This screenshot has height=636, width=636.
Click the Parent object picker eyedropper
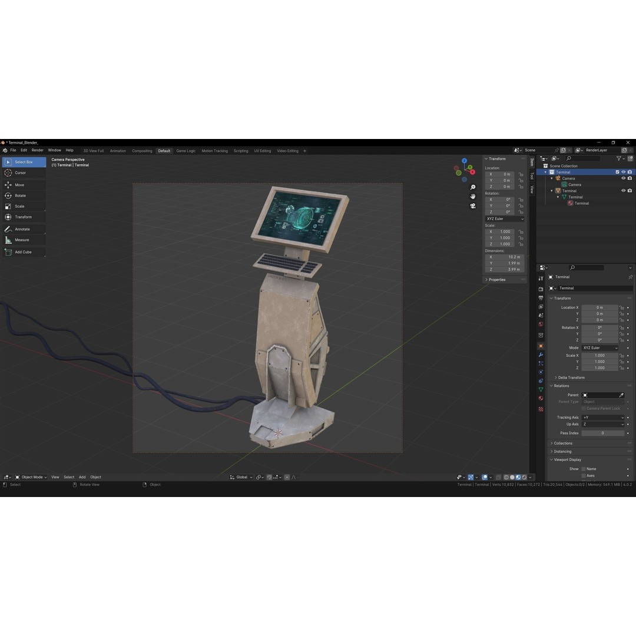point(621,395)
